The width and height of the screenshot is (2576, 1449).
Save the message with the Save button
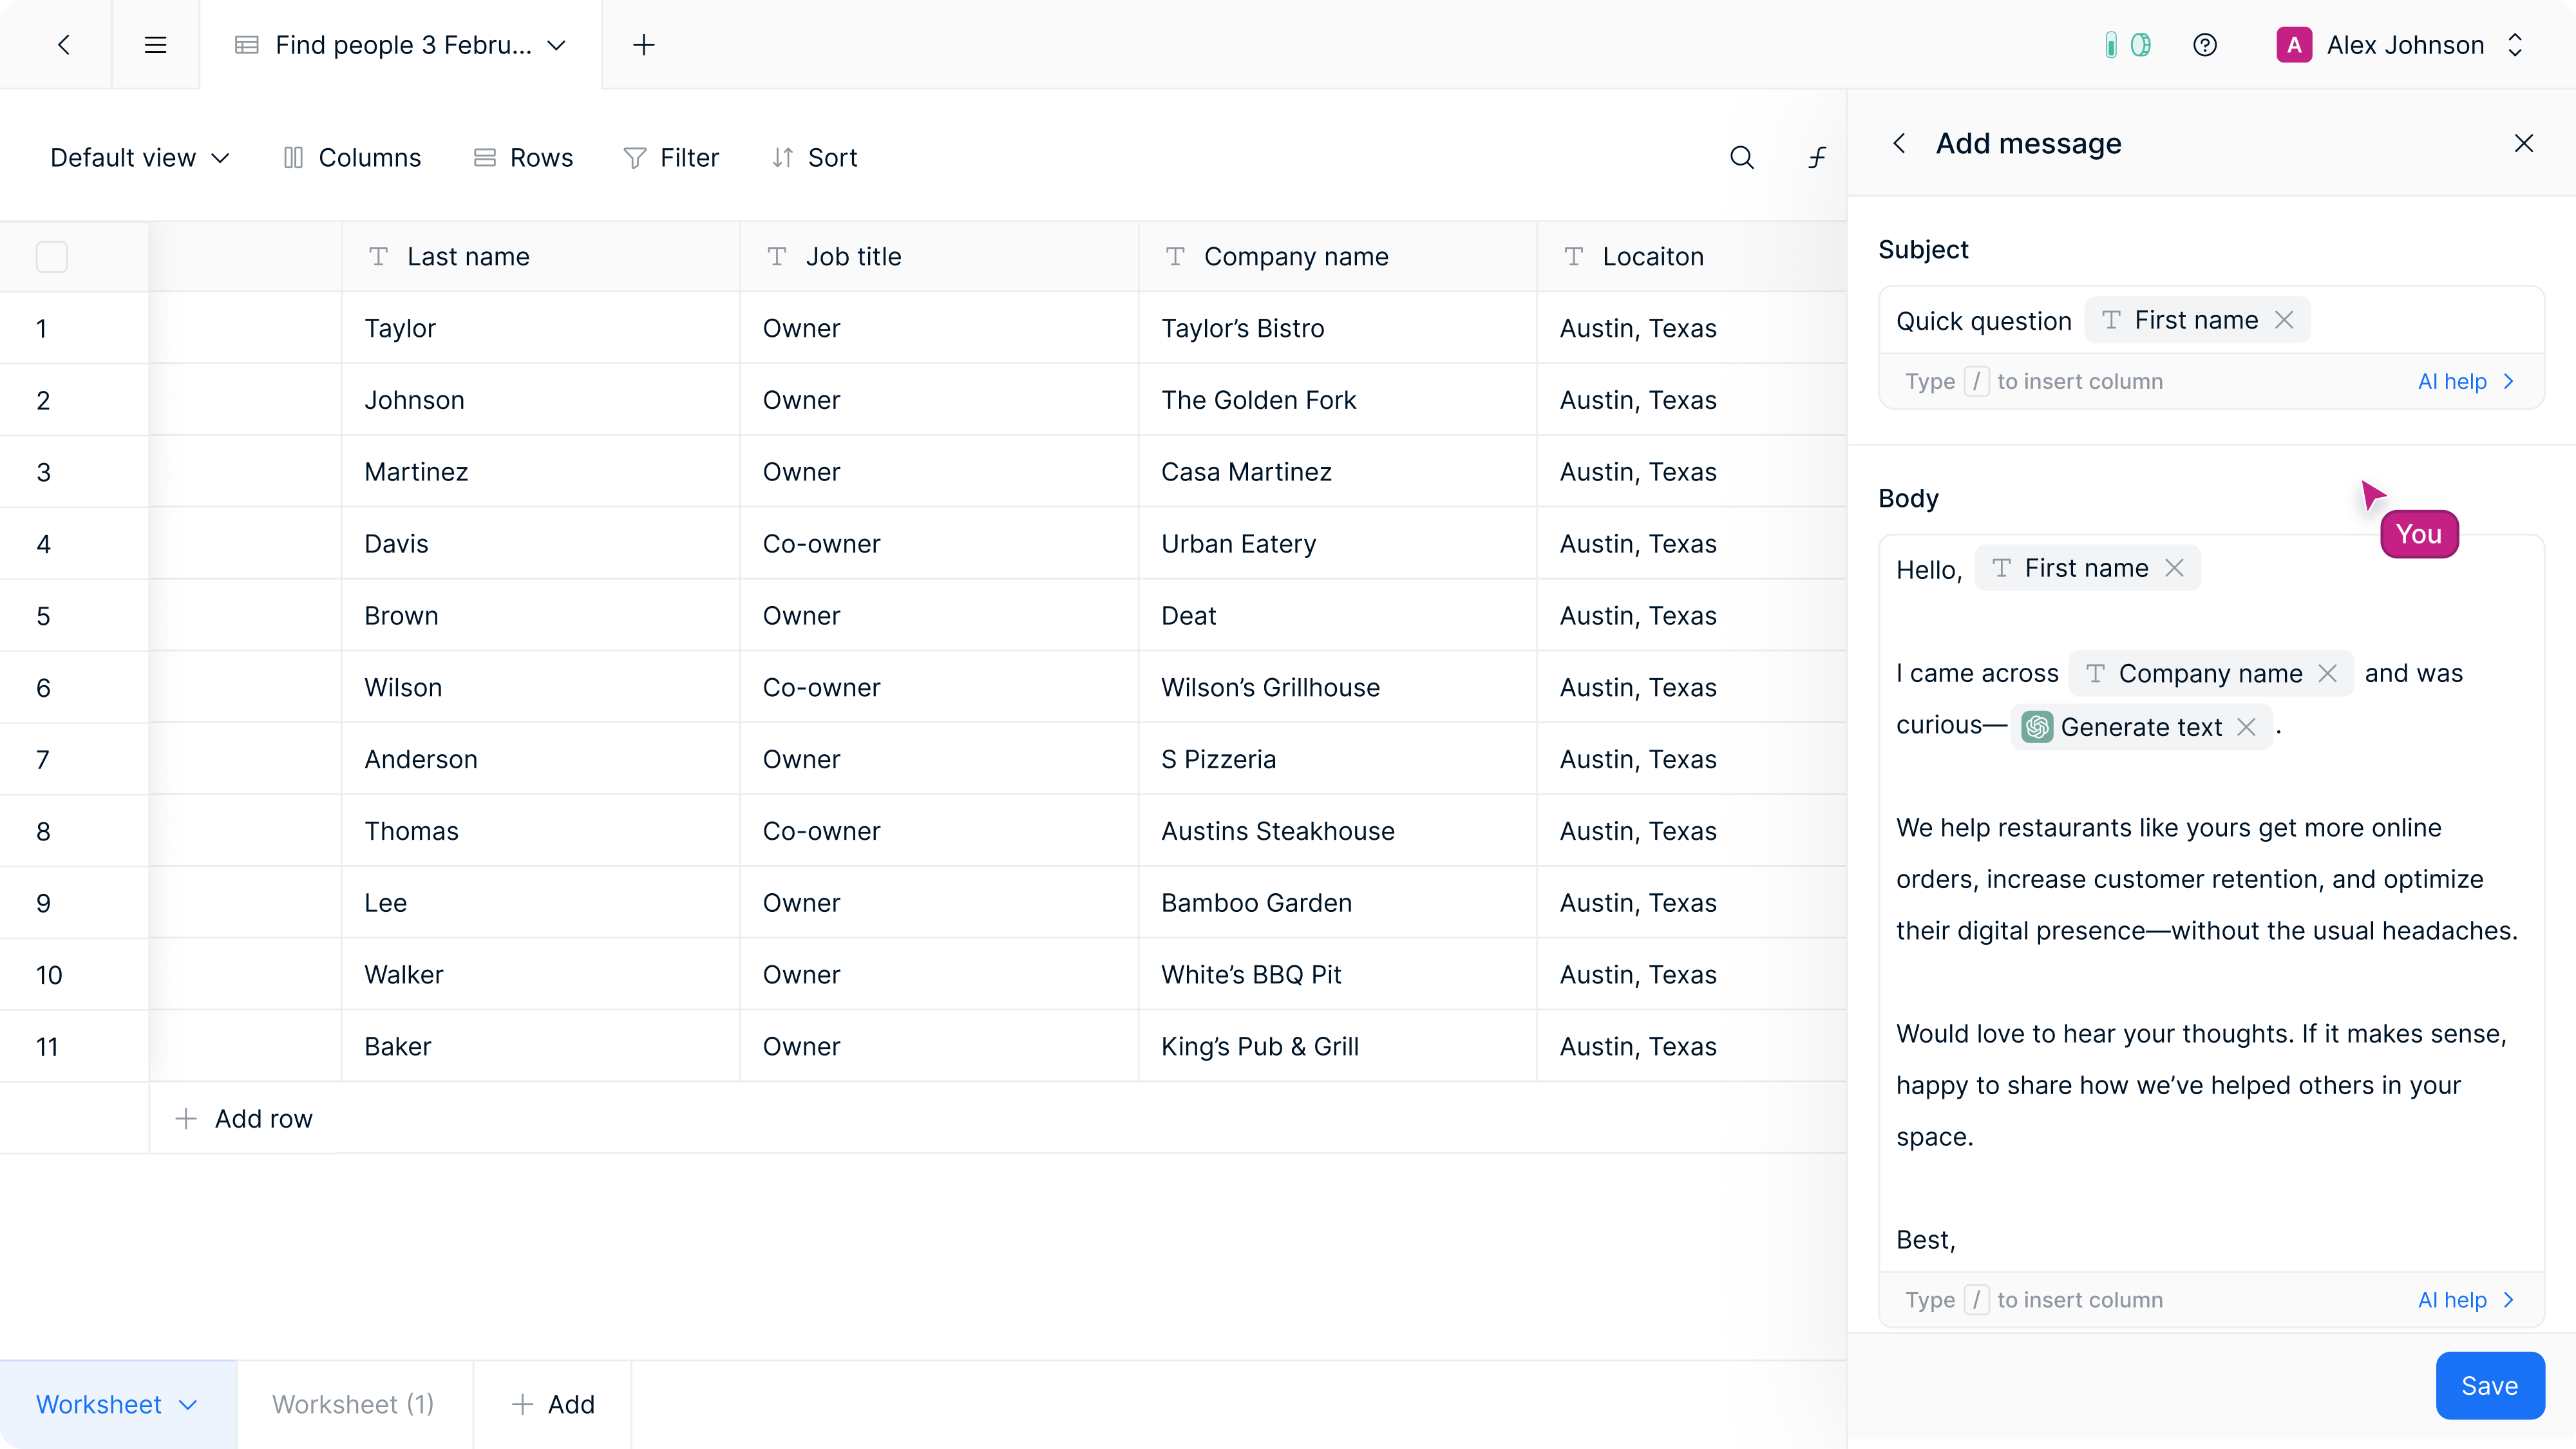click(x=2489, y=1385)
